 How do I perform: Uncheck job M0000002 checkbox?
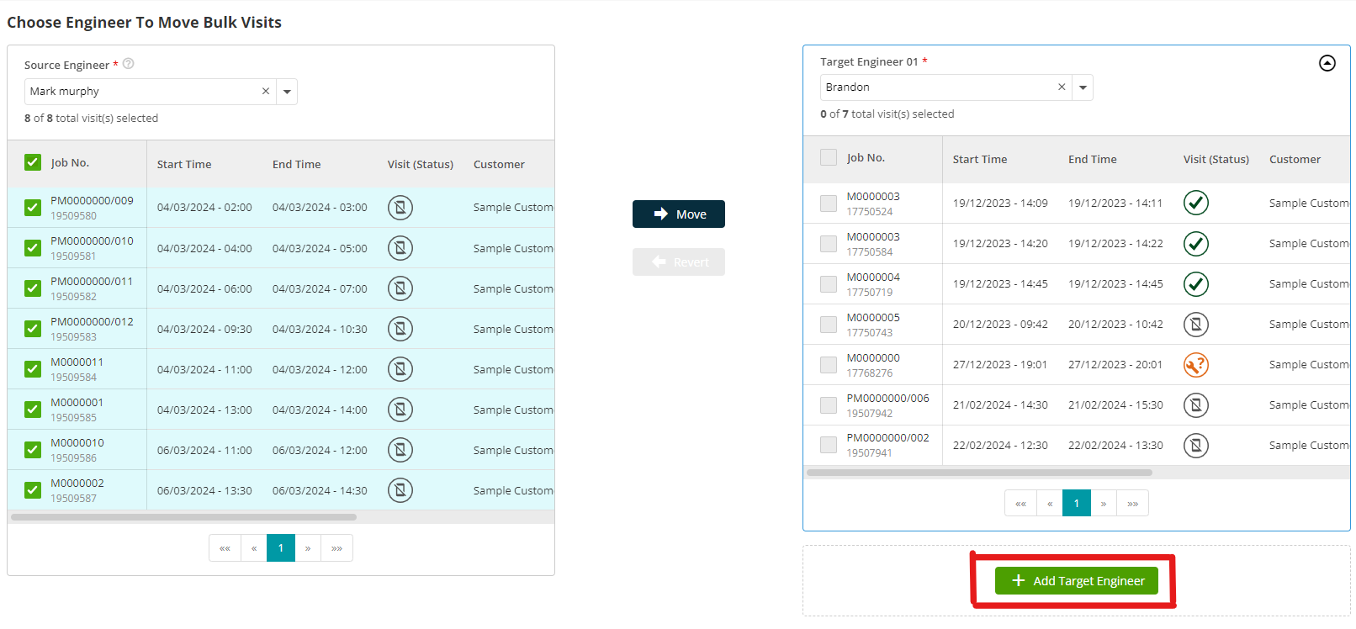[x=33, y=489]
